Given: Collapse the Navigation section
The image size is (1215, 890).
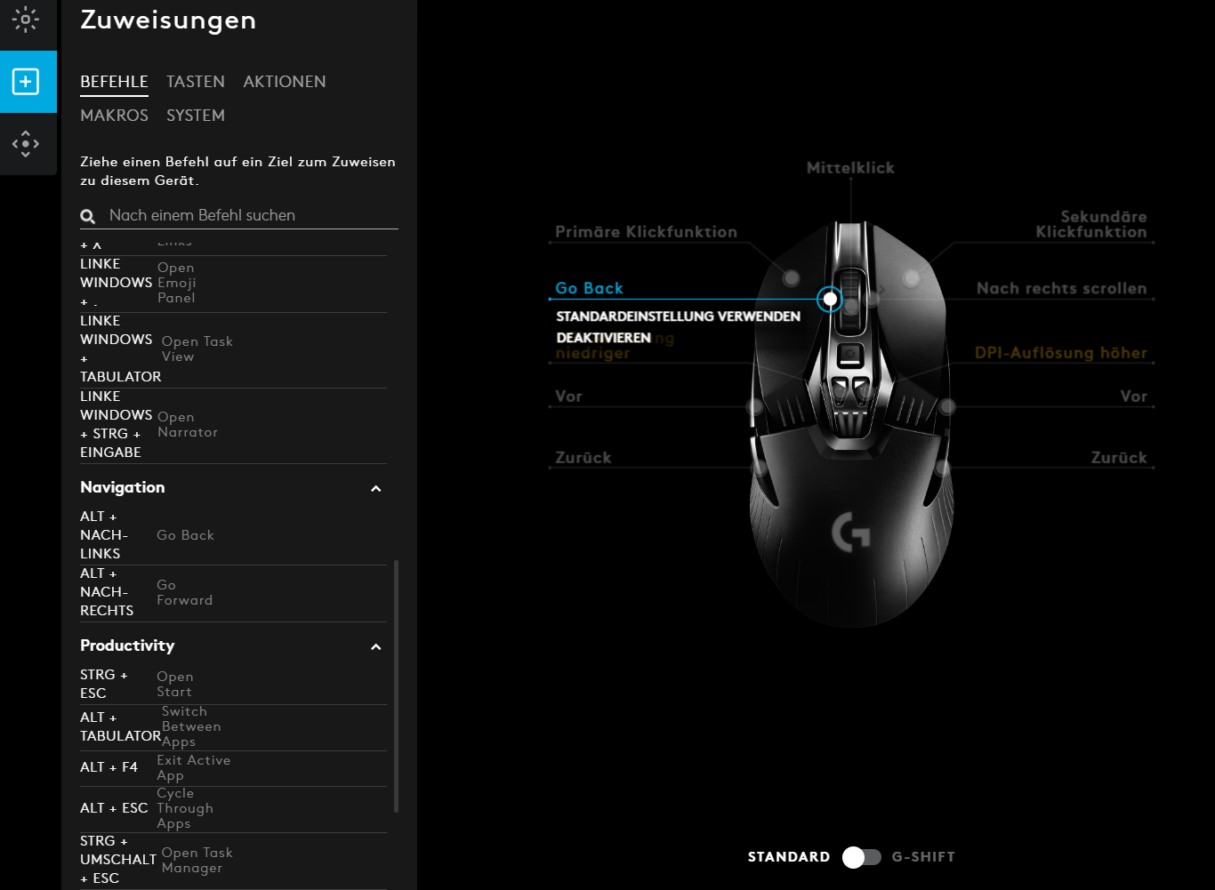Looking at the screenshot, I should [376, 488].
